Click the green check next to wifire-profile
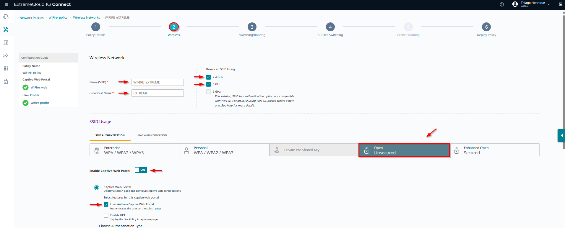The height and width of the screenshot is (228, 565). click(25, 103)
